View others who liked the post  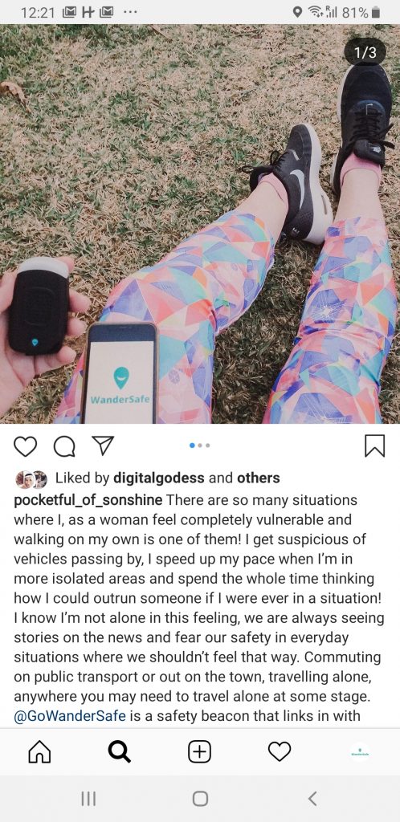258,478
